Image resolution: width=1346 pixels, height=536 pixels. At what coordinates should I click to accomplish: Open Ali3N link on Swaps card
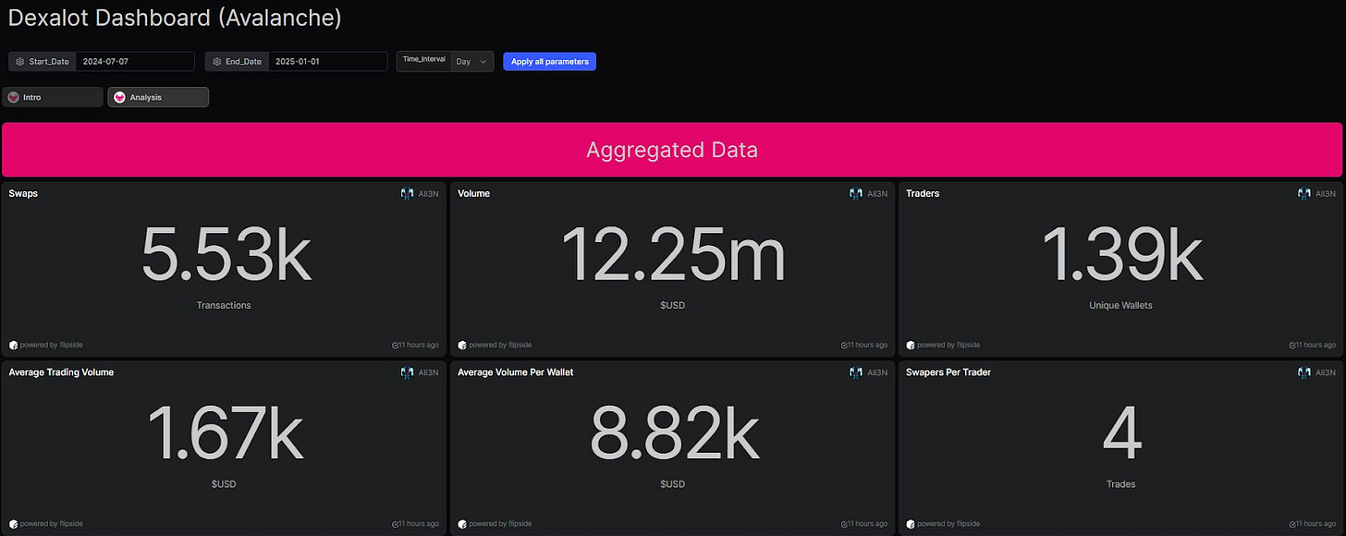428,194
